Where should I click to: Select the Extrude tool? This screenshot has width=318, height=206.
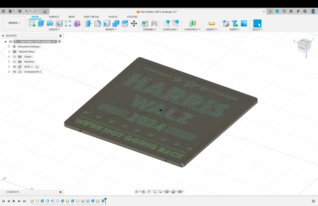point(41,23)
